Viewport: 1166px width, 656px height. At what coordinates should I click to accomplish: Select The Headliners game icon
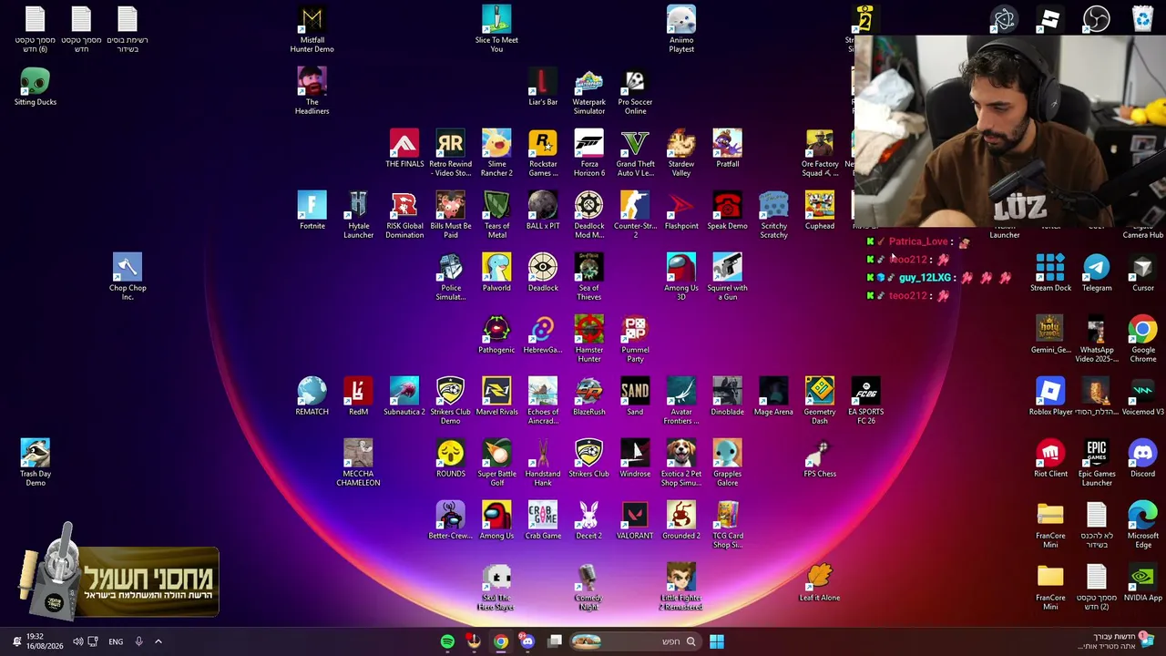click(312, 91)
